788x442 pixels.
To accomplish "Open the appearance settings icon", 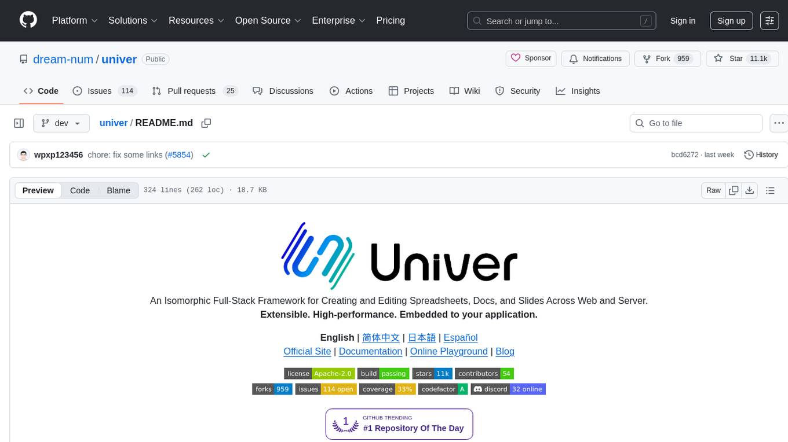I will 769,20.
